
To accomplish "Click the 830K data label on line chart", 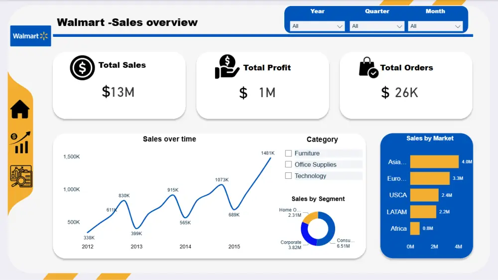I will pyautogui.click(x=124, y=196).
